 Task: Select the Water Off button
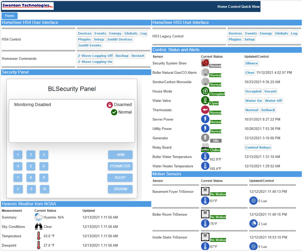pos(273,101)
